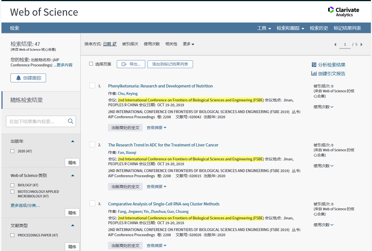Click the 更多选项/分类... link

(x=25, y=205)
